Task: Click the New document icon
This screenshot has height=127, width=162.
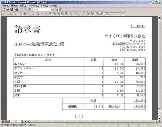Action: pos(4,9)
